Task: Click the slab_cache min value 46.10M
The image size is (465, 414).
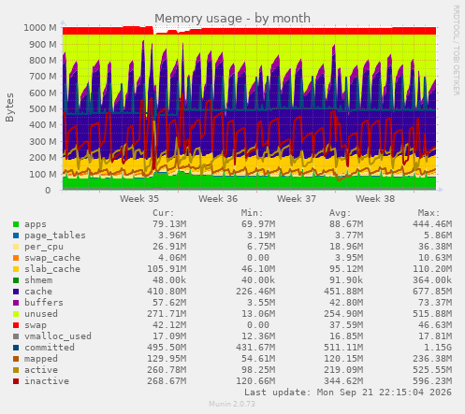Action: [258, 269]
